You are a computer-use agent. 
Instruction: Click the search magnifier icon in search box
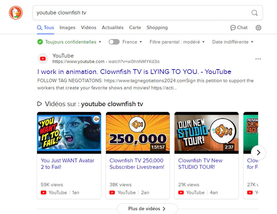[x=254, y=13]
